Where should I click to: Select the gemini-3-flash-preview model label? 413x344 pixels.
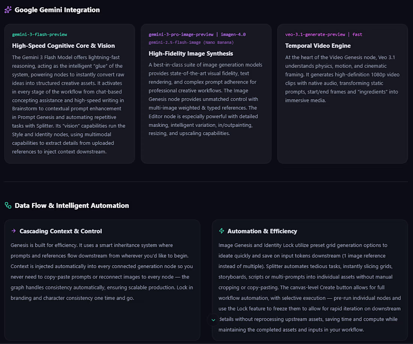[39, 35]
